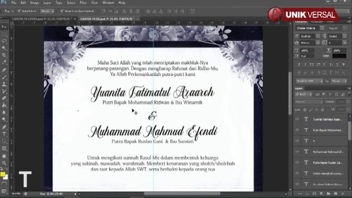Open the kerning Metrics dropdown
352x198 pixels.
pyautogui.click(x=318, y=43)
